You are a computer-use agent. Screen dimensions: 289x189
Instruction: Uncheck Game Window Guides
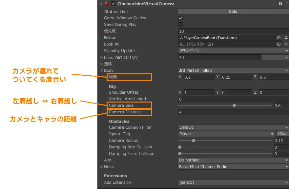coord(180,18)
